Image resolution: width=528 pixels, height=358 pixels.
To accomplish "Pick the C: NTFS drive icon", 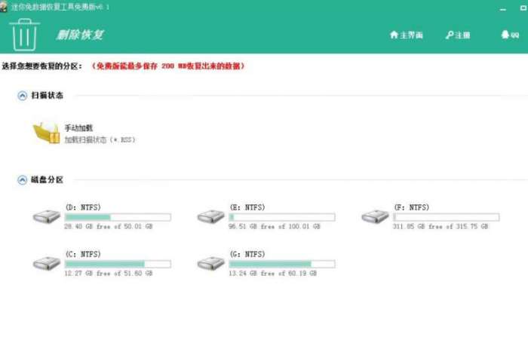I will 46,263.
